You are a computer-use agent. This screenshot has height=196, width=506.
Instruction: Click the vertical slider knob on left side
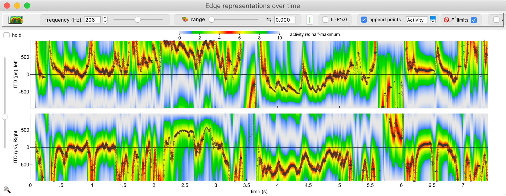click(x=5, y=117)
